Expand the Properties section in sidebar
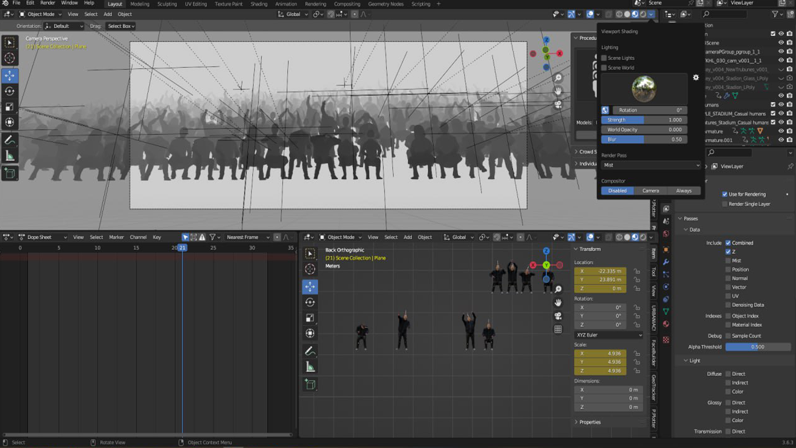The width and height of the screenshot is (796, 448). click(589, 422)
